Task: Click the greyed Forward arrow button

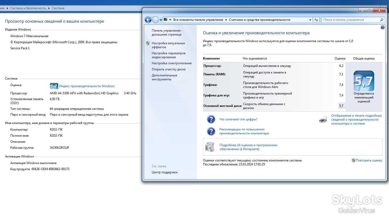Action: [155, 20]
